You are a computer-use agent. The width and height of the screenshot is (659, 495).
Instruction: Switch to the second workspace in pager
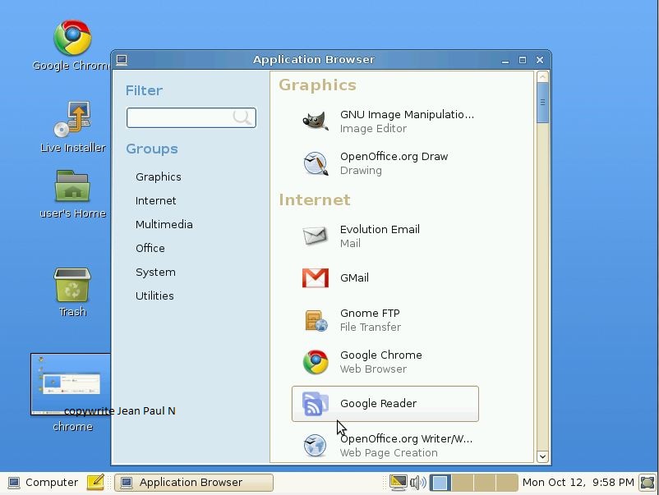pos(461,483)
